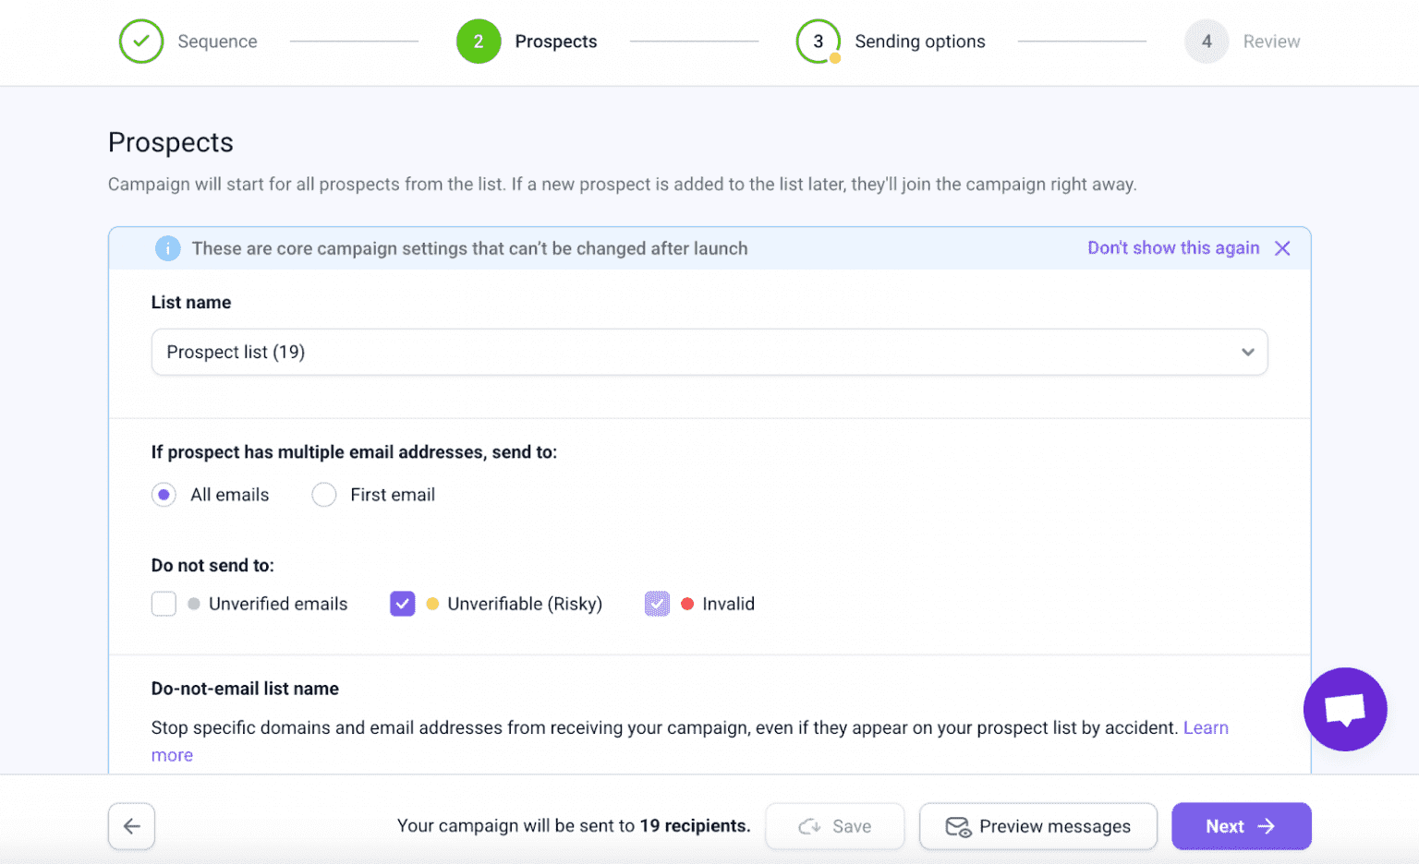Expand the Prospect list dropdown chevron

(1247, 352)
